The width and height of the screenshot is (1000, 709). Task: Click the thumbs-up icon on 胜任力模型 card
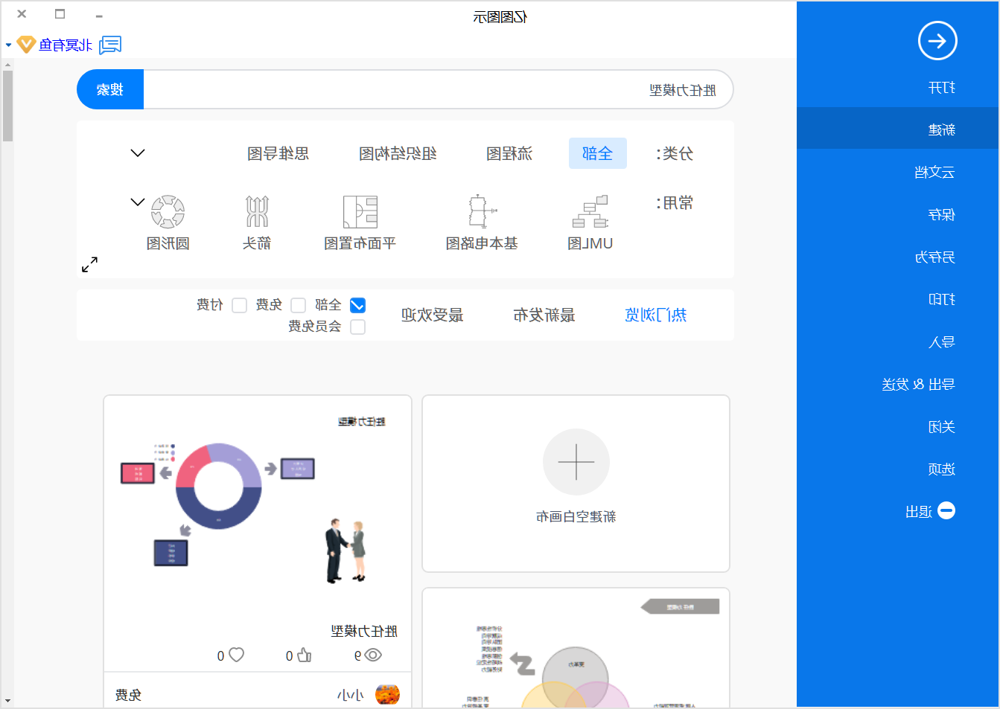pos(305,655)
